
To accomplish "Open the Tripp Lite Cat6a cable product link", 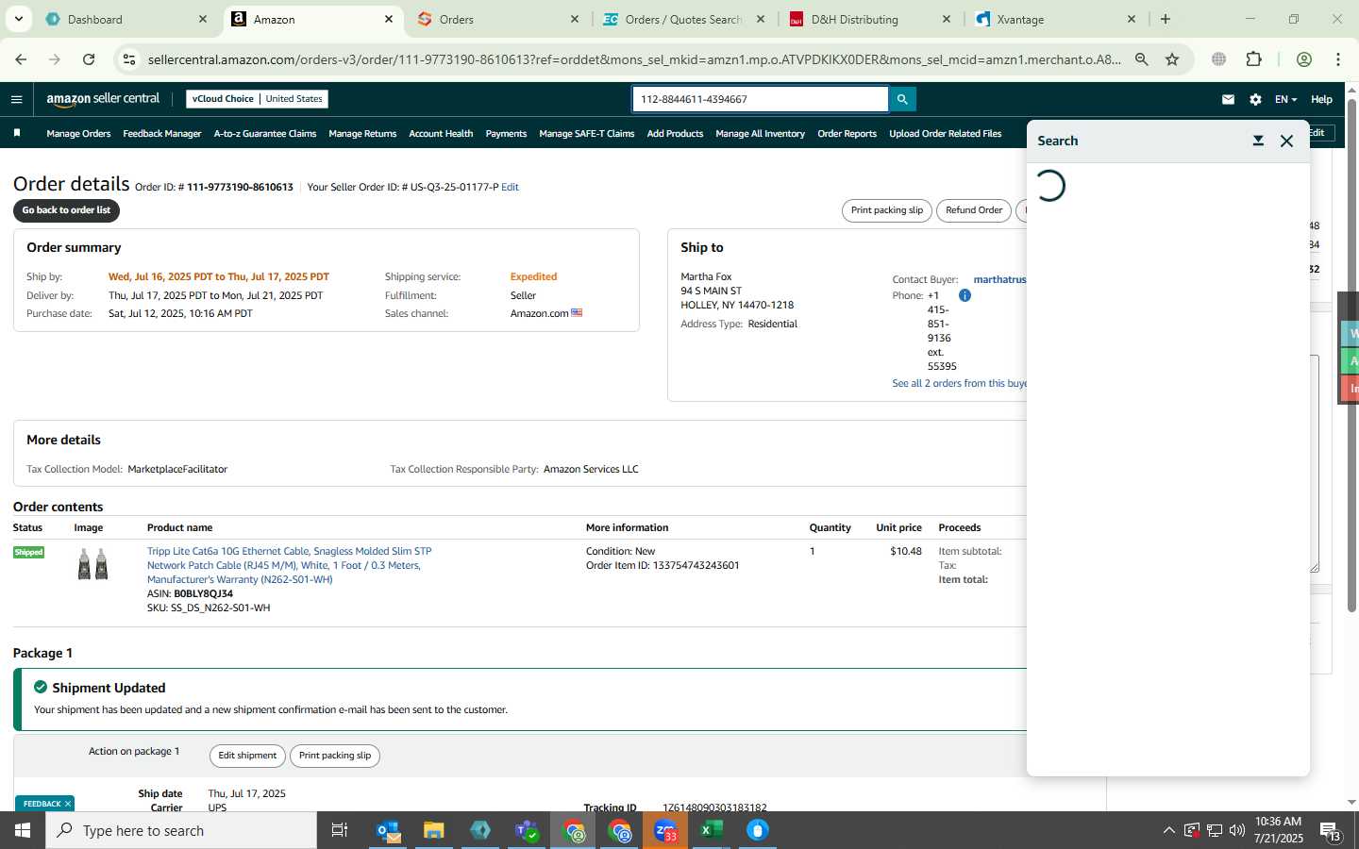I will click(x=289, y=565).
